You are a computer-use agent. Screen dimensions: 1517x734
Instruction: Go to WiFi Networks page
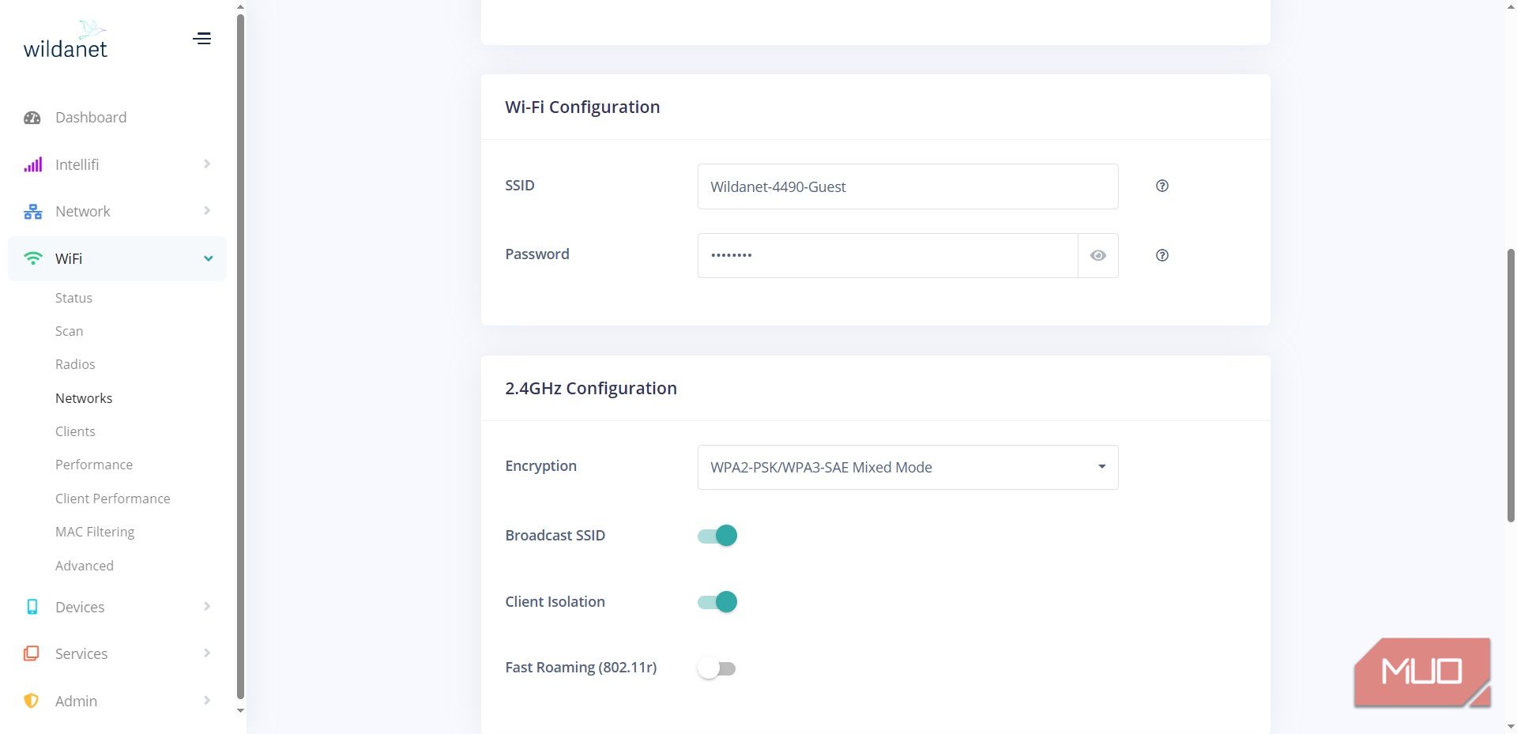84,398
